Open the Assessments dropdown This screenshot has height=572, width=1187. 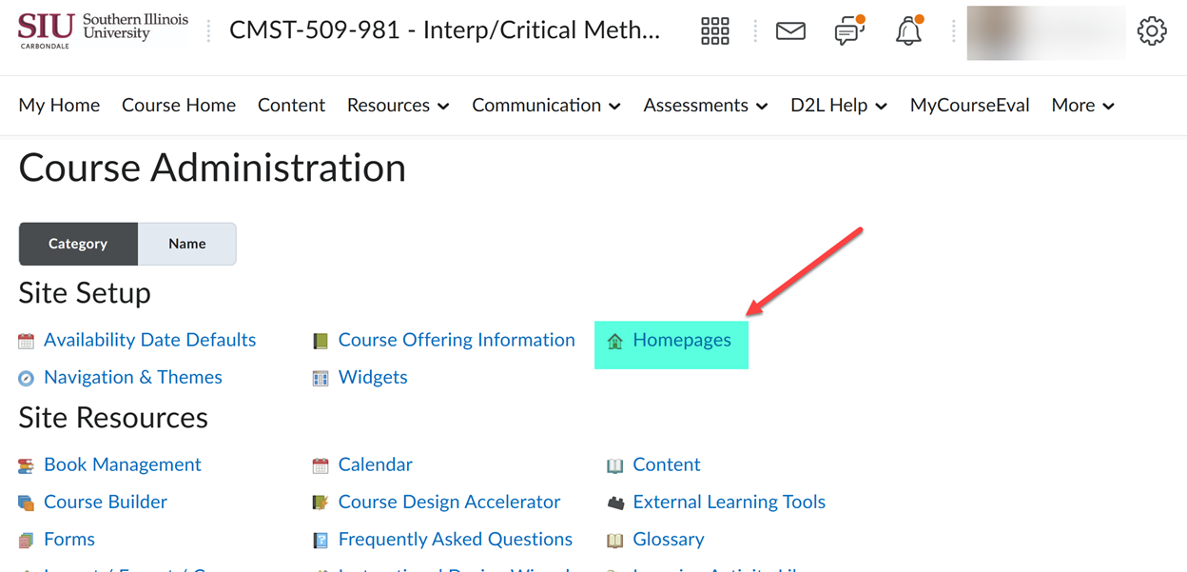[704, 105]
